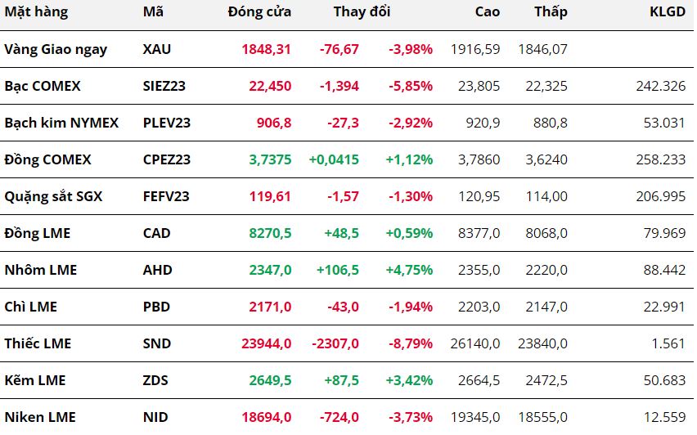
Task: Open the "Vàng Giao ngay" commodity row
Action: click(56, 49)
